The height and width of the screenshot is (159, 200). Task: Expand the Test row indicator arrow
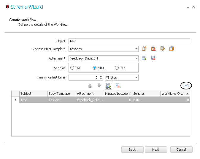[15, 100]
